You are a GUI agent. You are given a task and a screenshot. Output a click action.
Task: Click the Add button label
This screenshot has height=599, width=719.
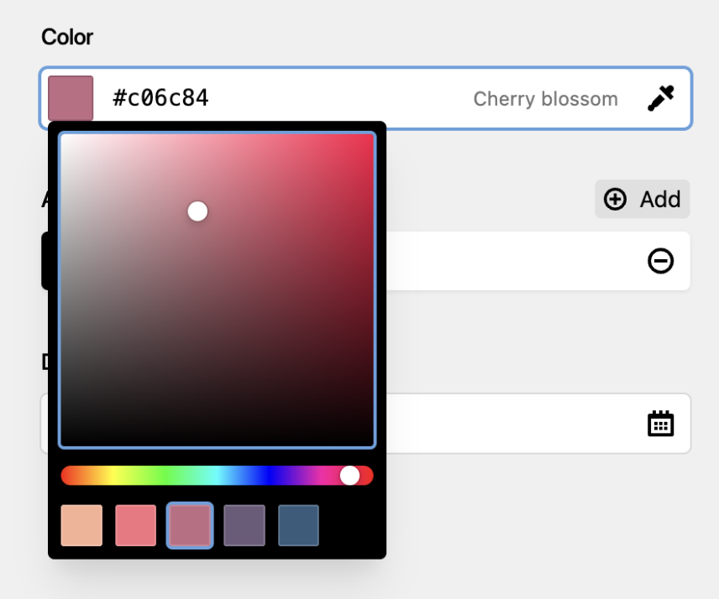(x=660, y=199)
